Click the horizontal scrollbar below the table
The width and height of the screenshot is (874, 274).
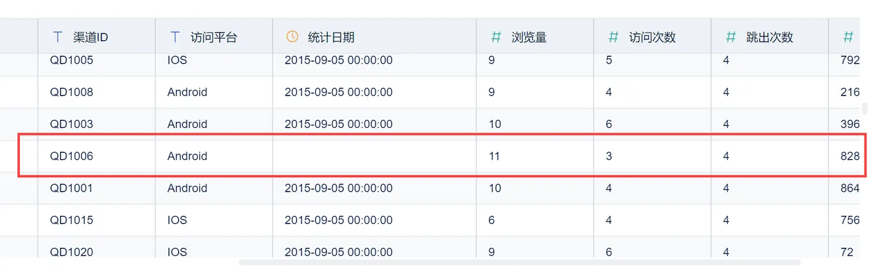(x=518, y=262)
